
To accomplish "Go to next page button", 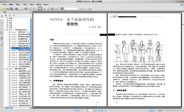I will point(96,110).
